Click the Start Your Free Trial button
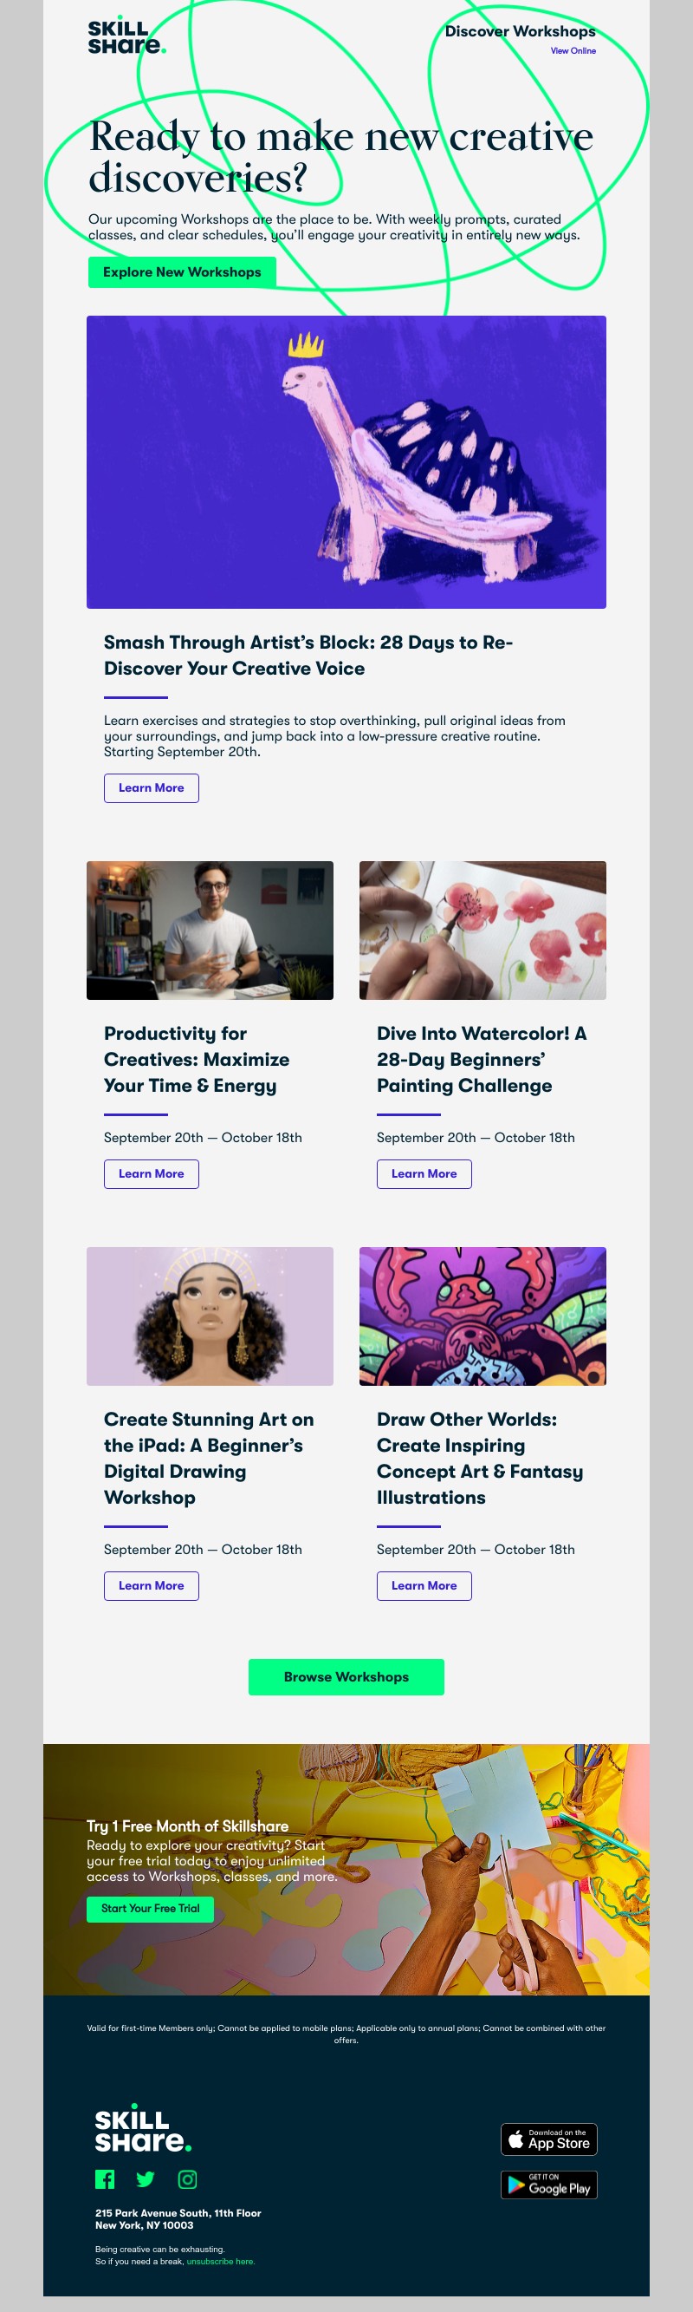The width and height of the screenshot is (693, 2312). [151, 1908]
